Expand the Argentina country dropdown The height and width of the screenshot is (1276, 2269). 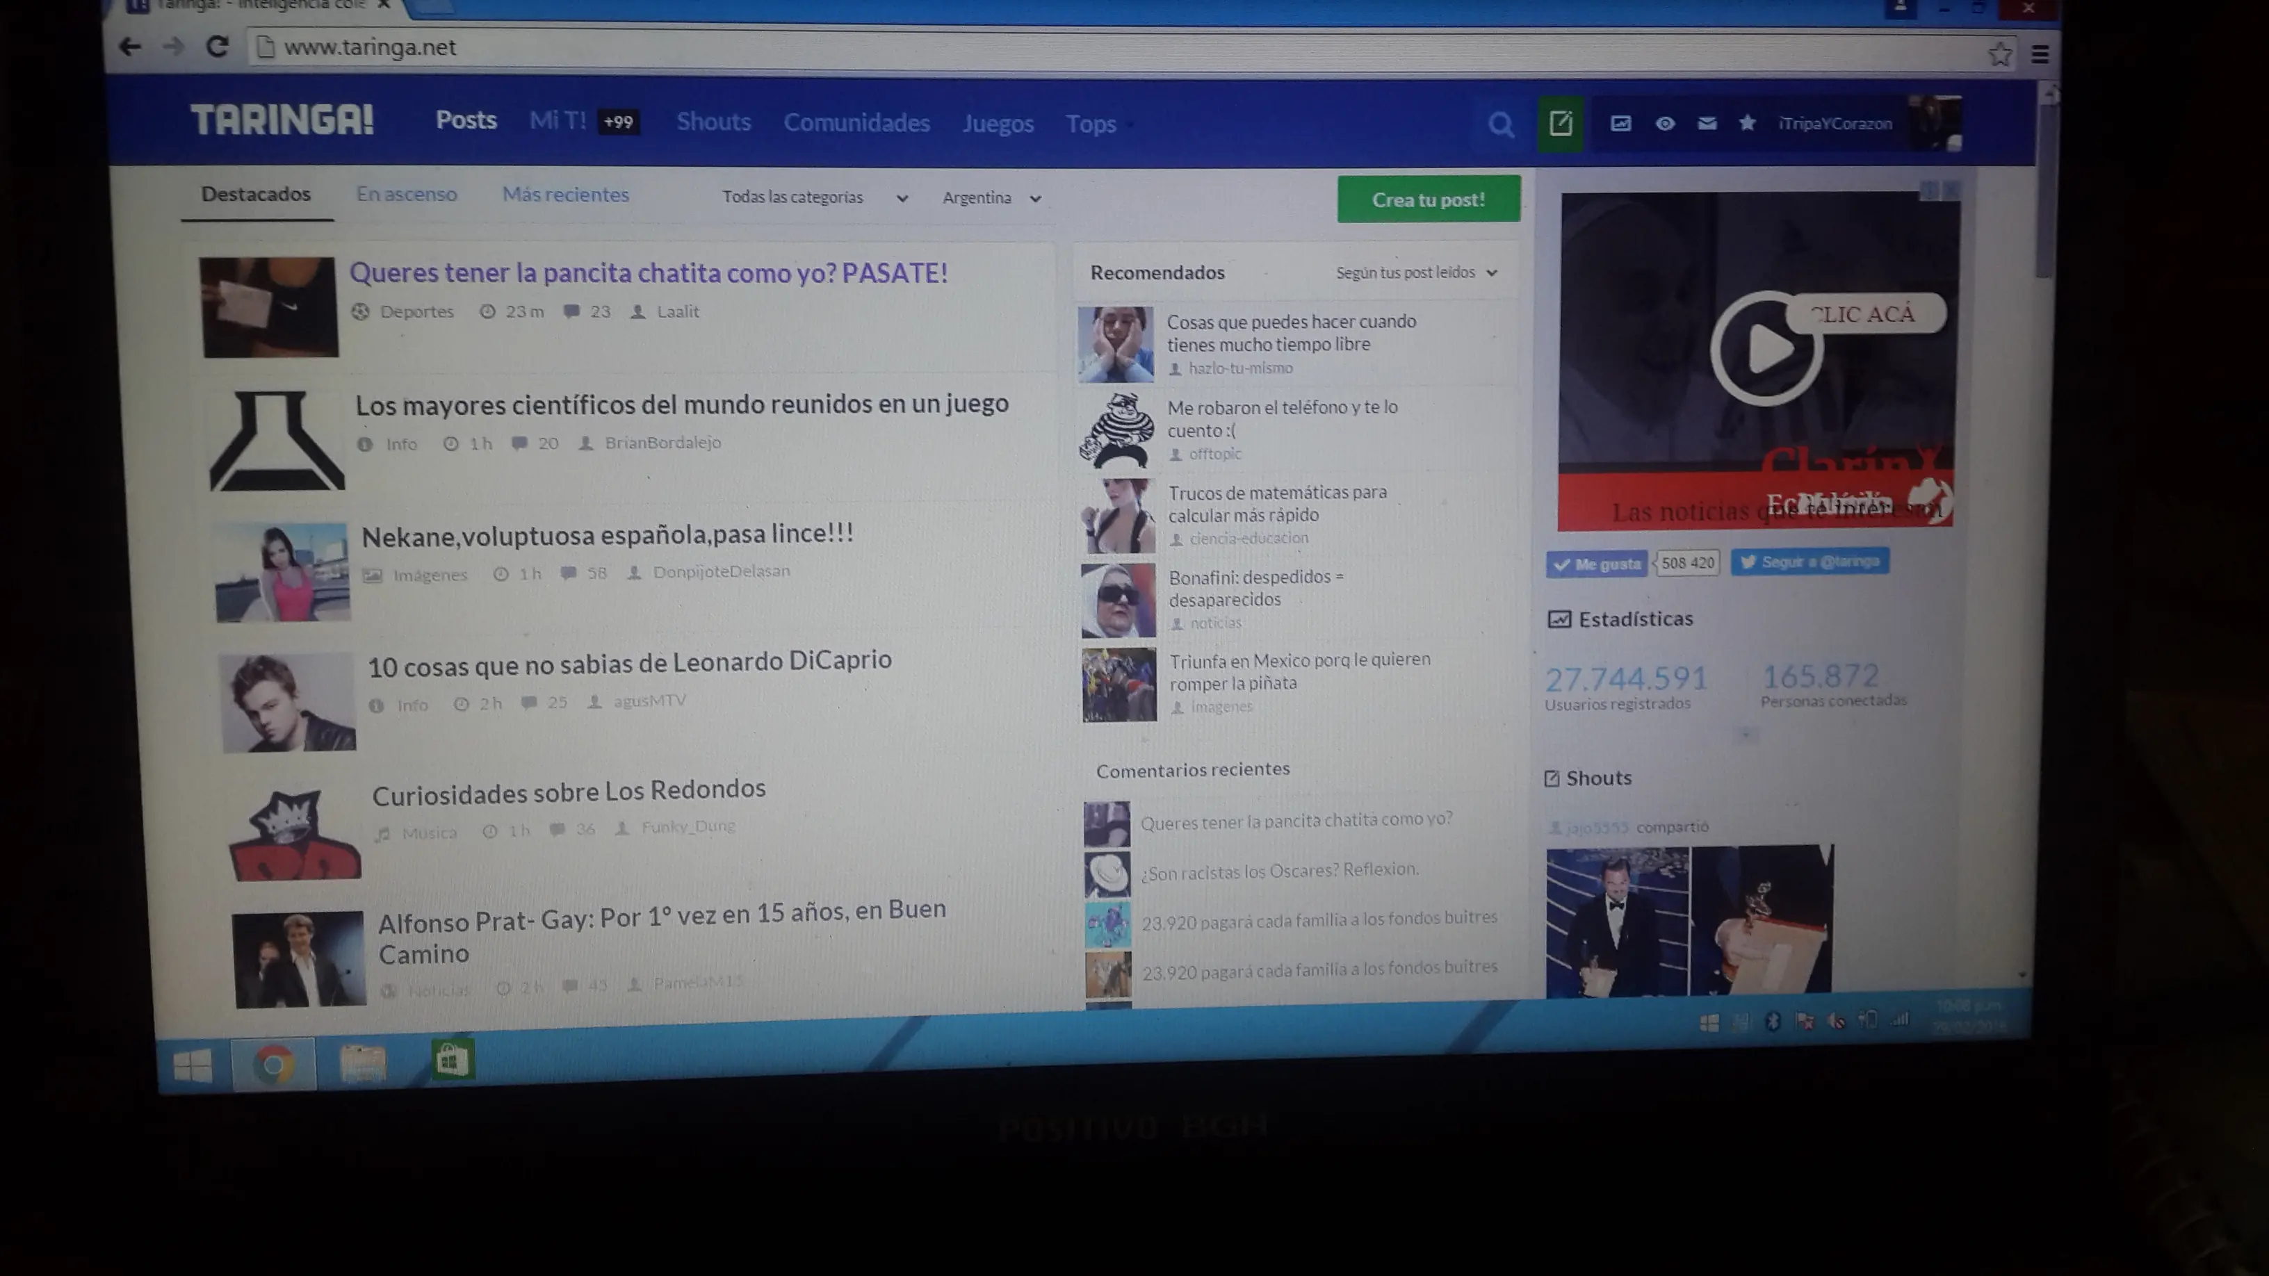tap(992, 198)
